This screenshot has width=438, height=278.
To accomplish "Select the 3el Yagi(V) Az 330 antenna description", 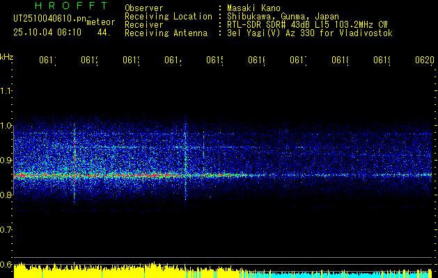I will 310,33.
